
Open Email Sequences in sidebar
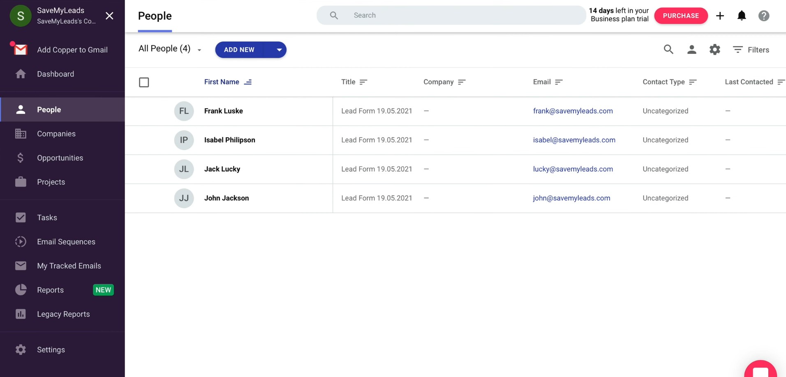(66, 242)
